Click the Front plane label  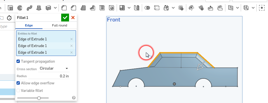(113, 20)
